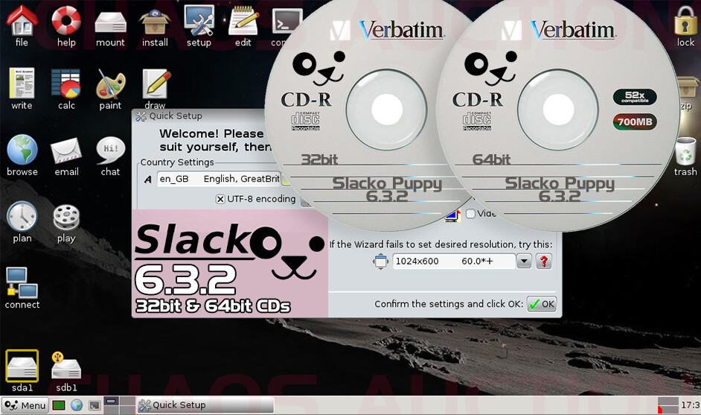The height and width of the screenshot is (415, 701).
Task: Toggle the Video checkbox in Quick Setup
Action: tap(470, 214)
